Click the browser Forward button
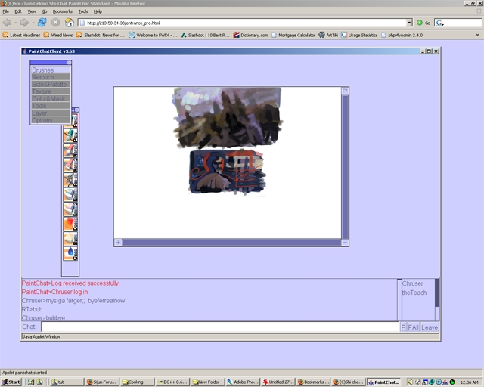484x387 pixels. 24,23
